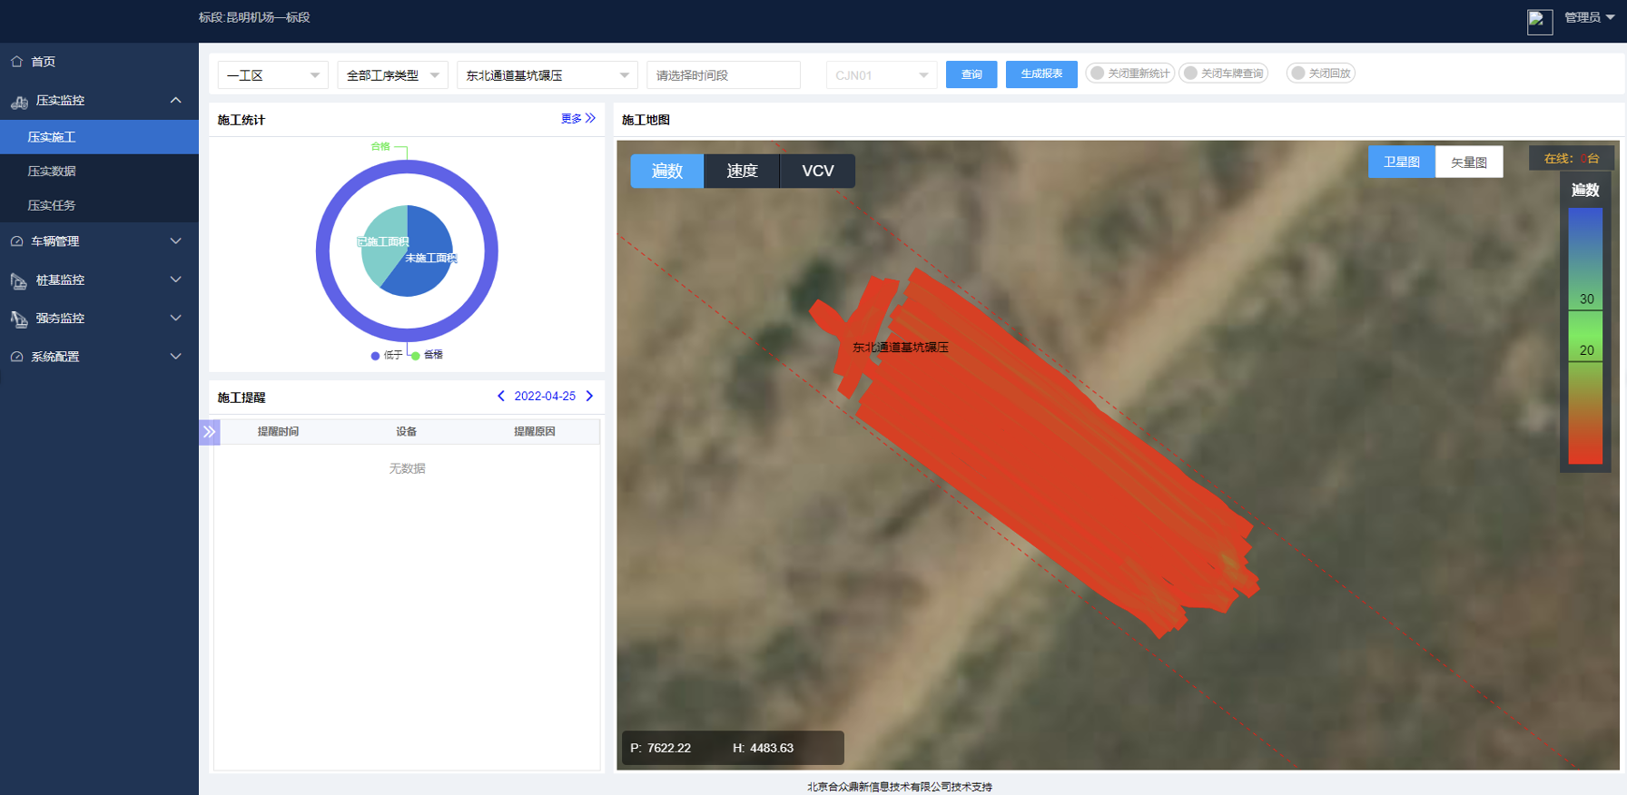
Task: Click the 查询 query button
Action: coord(971,74)
